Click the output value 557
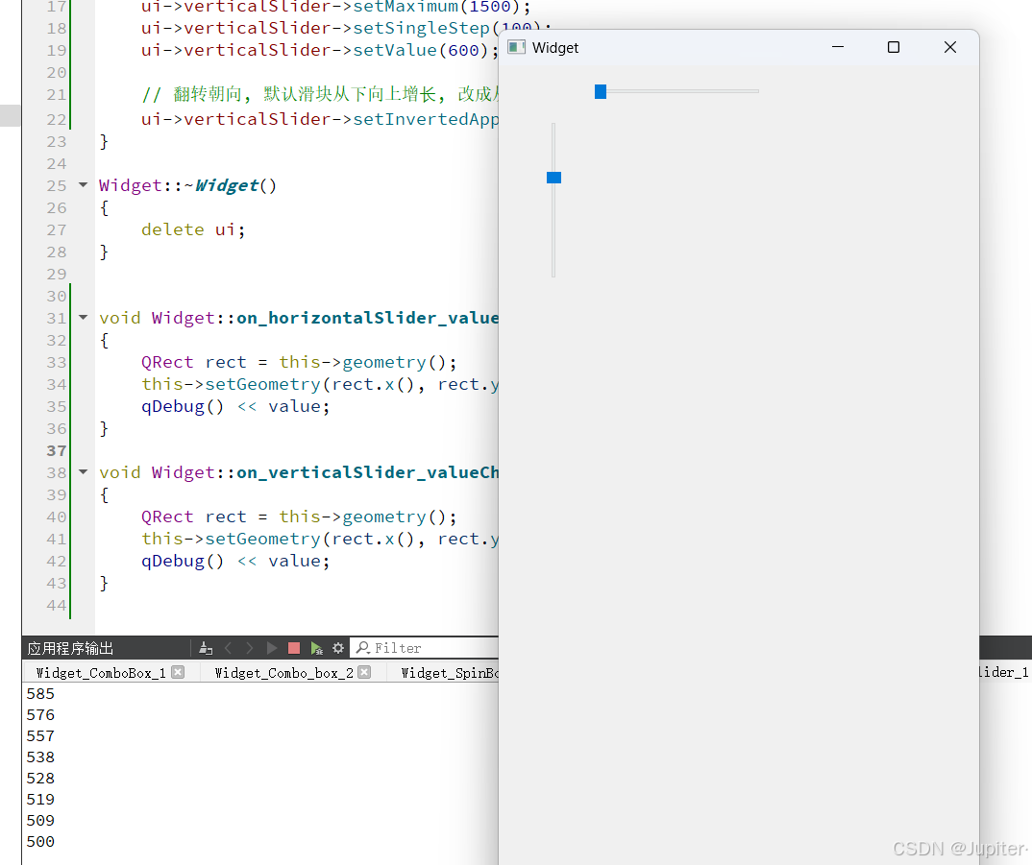The width and height of the screenshot is (1032, 865). (x=40, y=736)
